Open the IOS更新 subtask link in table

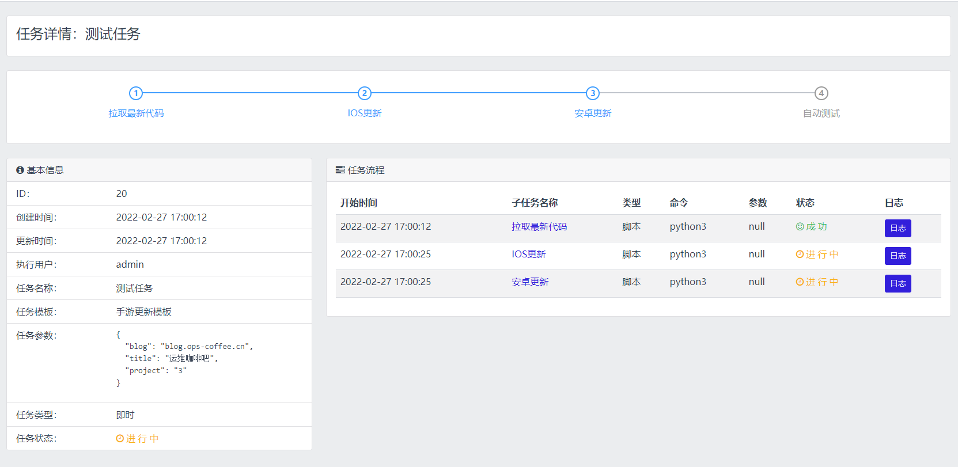529,255
